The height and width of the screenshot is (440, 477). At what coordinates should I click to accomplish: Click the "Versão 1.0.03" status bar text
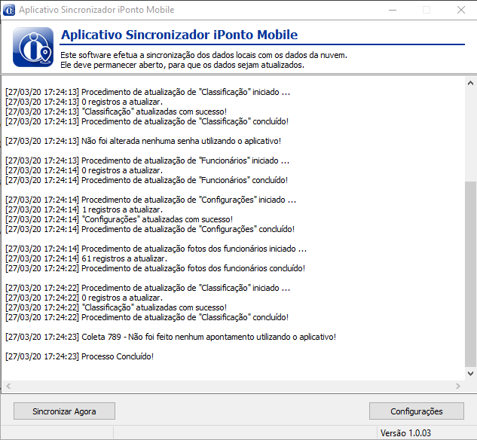pos(407,433)
